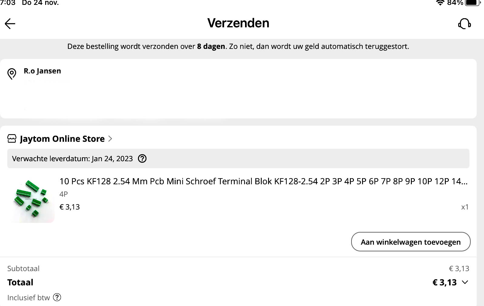Image resolution: width=484 pixels, height=306 pixels.
Task: Open the KF128 product title
Action: 264,181
